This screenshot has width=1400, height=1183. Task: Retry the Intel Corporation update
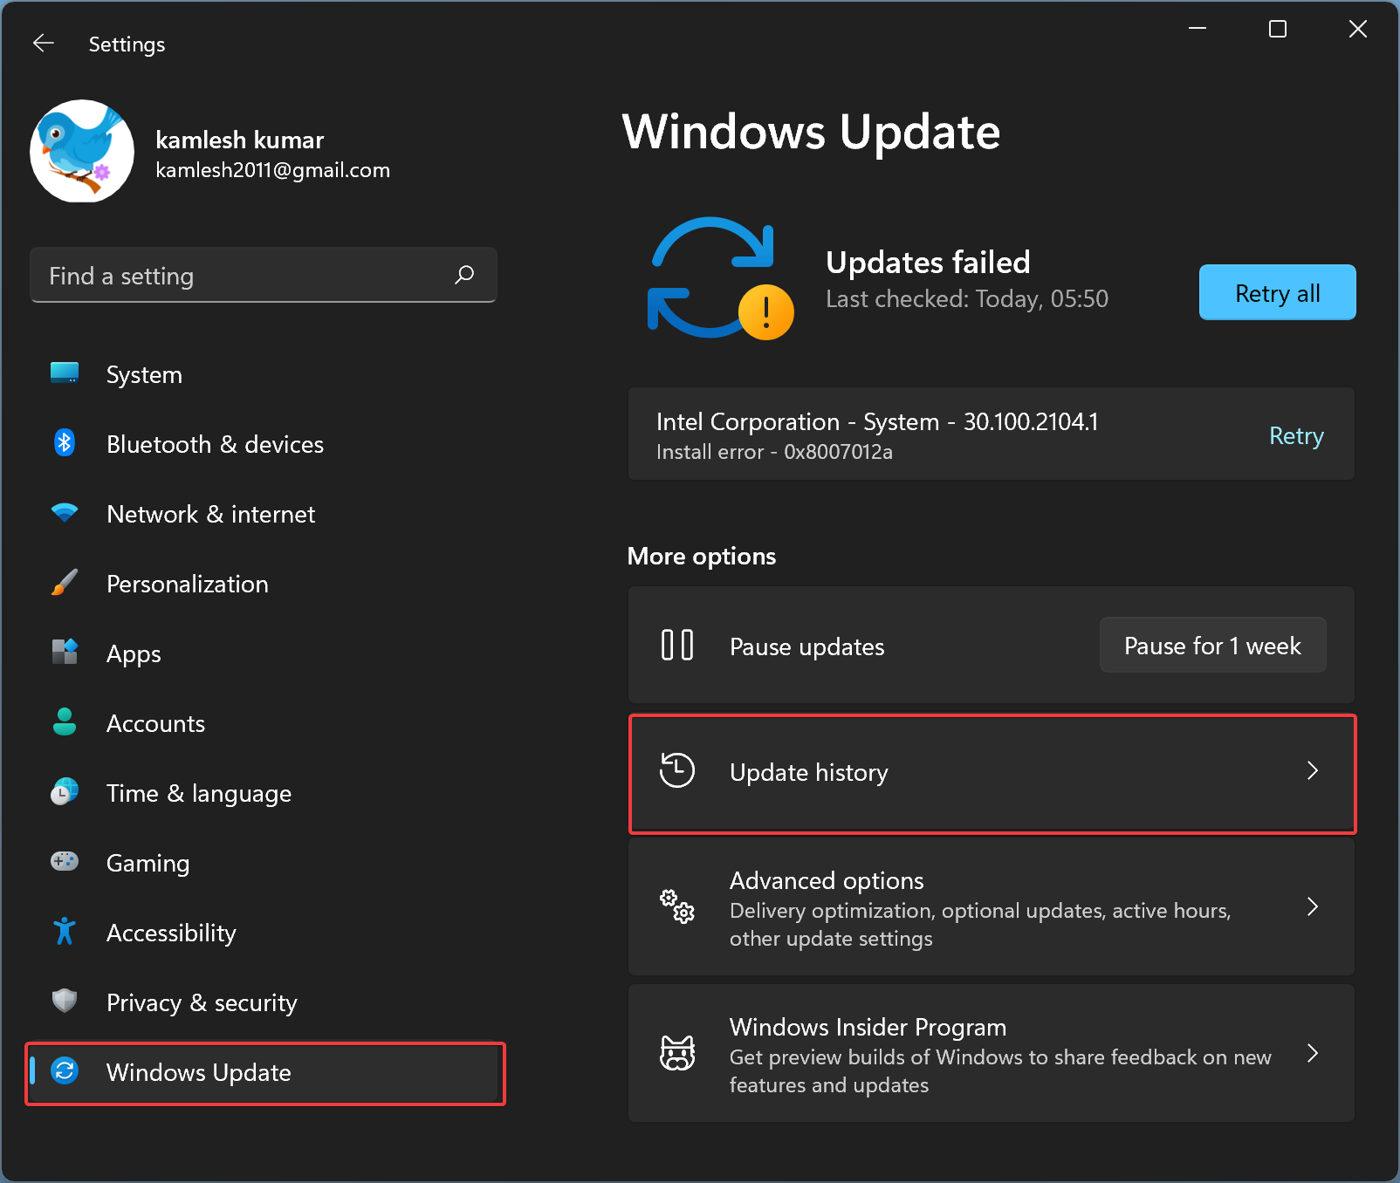(1296, 435)
